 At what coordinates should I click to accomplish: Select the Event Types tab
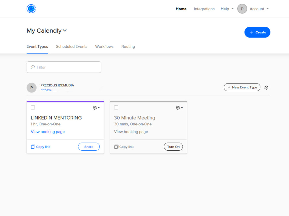(x=37, y=47)
